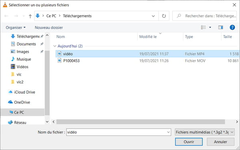The height and width of the screenshot is (150, 240).
Task: Select Ce PC in the sidebar
Action: (23, 112)
